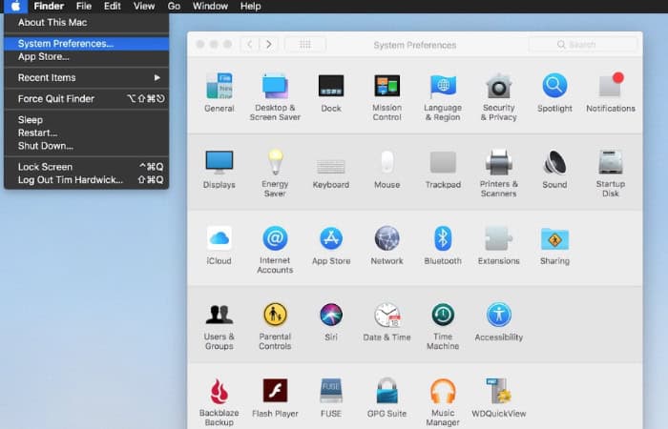Click the Apple menu icon
Screen dimensions: 668x429
pos(16,7)
